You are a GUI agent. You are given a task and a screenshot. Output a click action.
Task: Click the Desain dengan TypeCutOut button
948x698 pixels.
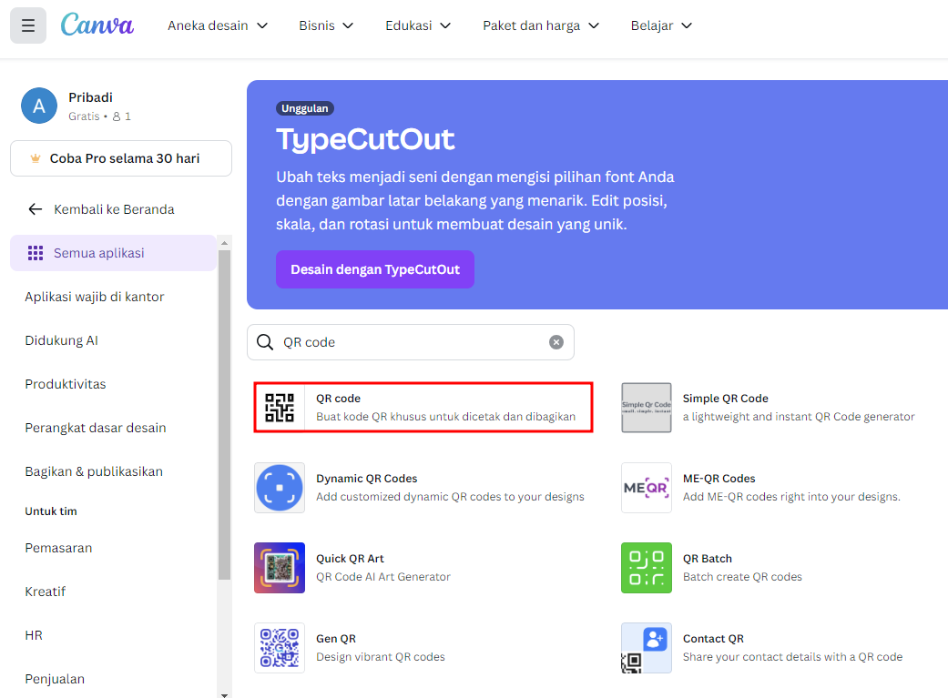(374, 269)
